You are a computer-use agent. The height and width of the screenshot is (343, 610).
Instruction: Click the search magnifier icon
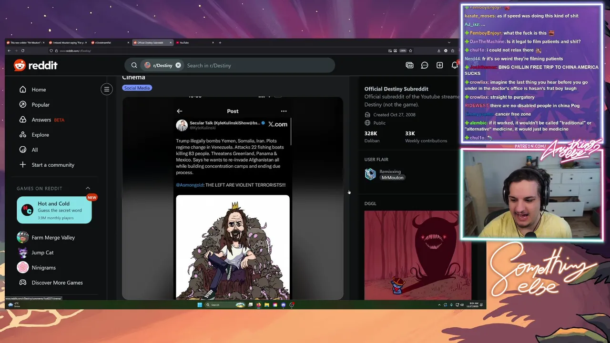coord(134,65)
